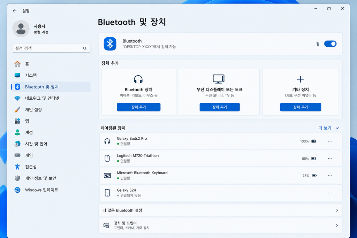Click the Galaxy S24 device name
The image size is (357, 238).
point(126,190)
